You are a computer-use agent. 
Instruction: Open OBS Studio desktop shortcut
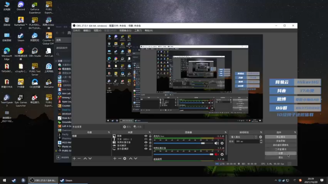tap(35, 53)
